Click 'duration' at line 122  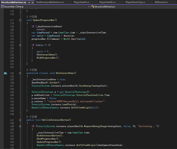(x=69, y=36)
